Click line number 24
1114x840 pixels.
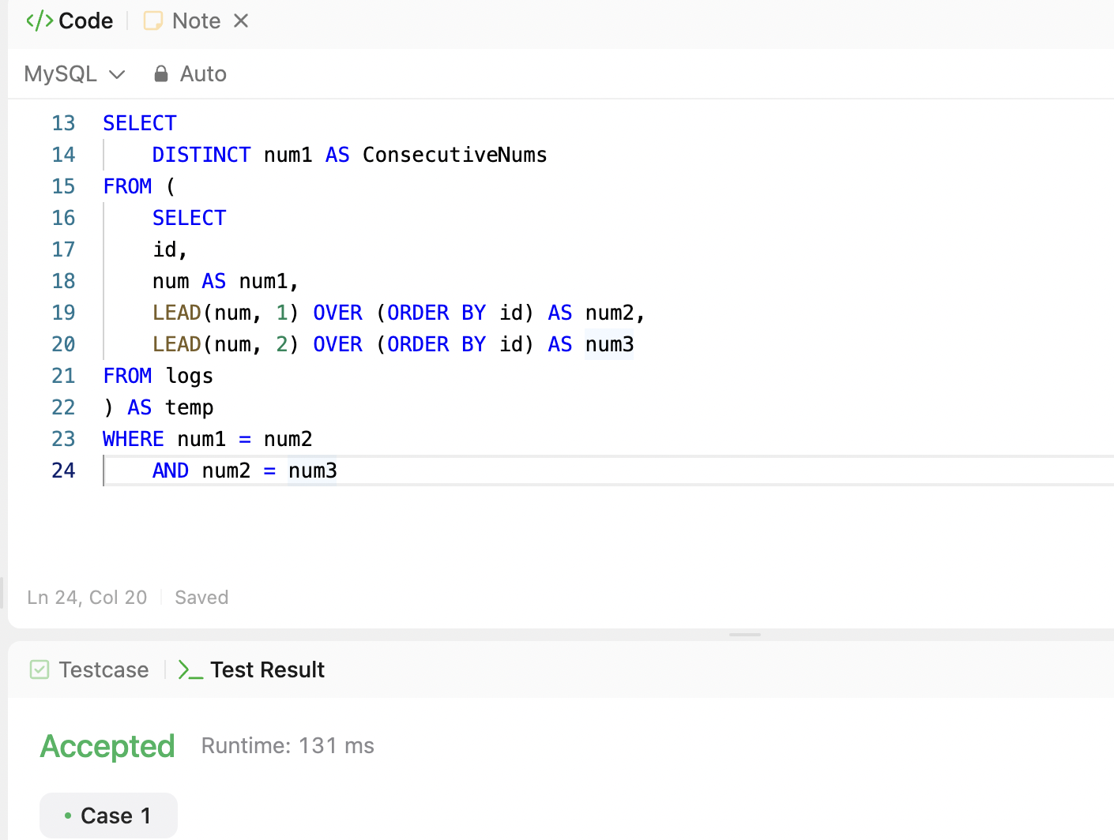(63, 471)
